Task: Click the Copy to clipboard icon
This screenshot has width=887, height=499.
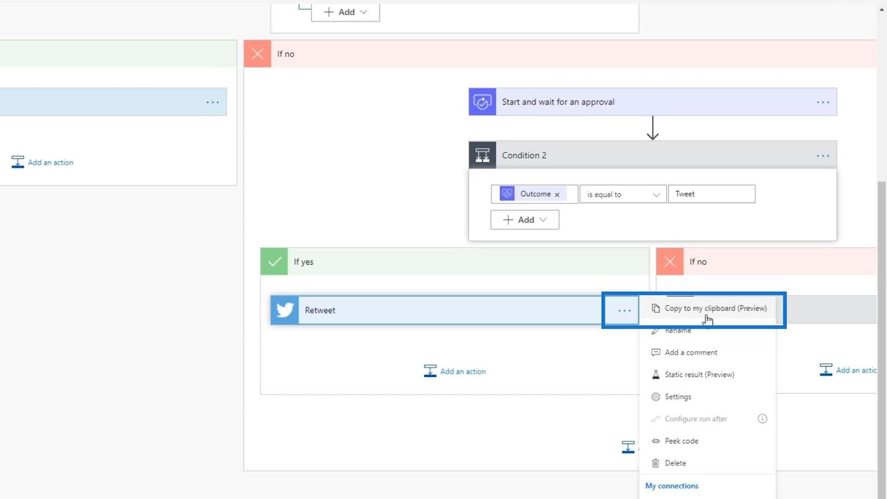Action: 656,308
